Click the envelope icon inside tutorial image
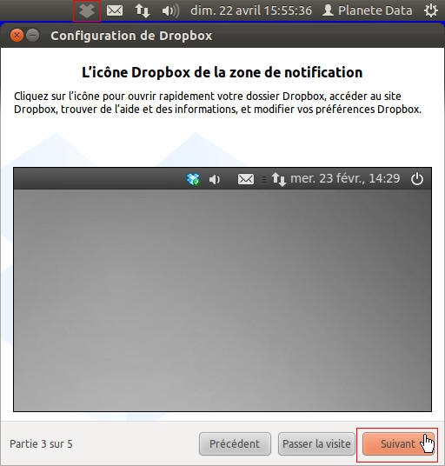 pyautogui.click(x=246, y=179)
